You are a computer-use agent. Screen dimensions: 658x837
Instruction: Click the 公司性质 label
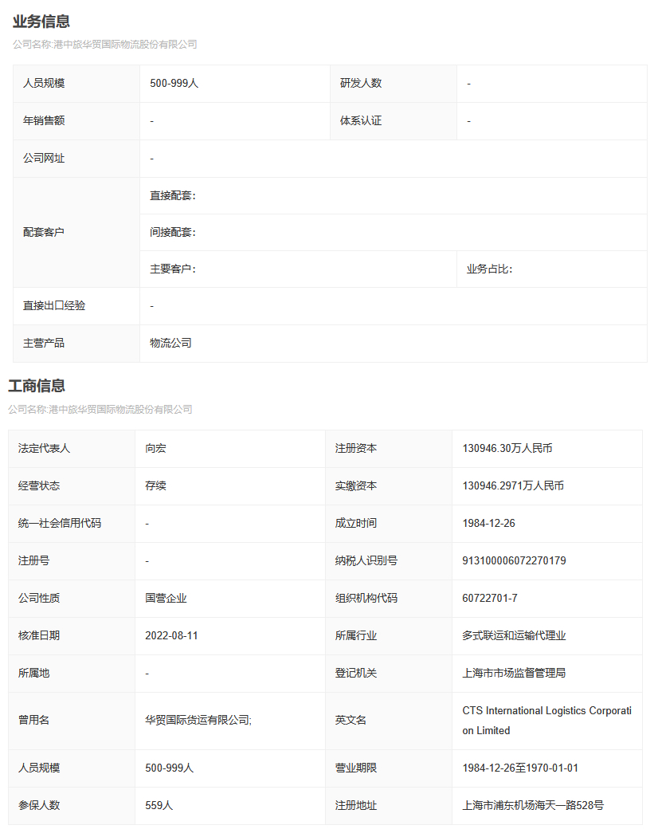tap(39, 598)
